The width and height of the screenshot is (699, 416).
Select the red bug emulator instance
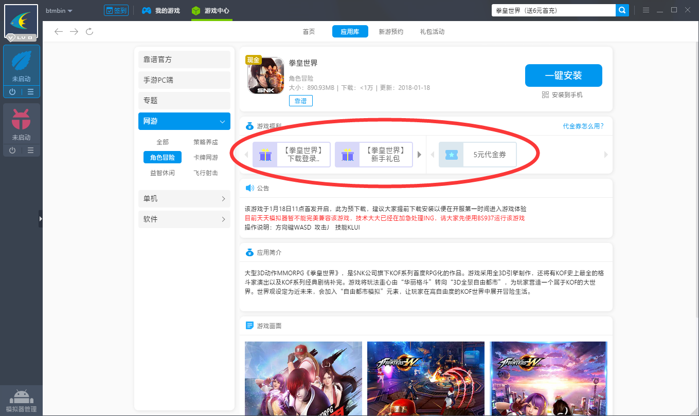21,124
